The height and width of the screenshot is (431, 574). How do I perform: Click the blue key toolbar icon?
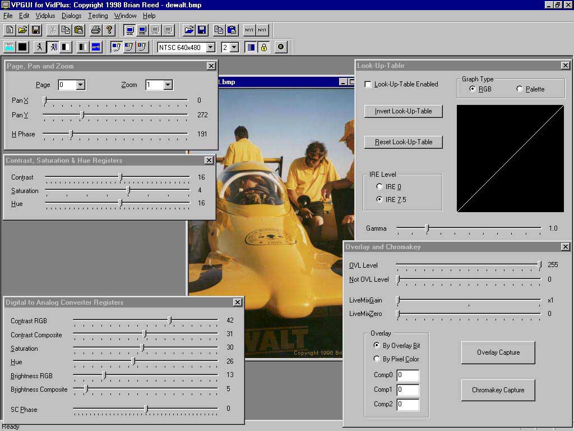(x=96, y=47)
